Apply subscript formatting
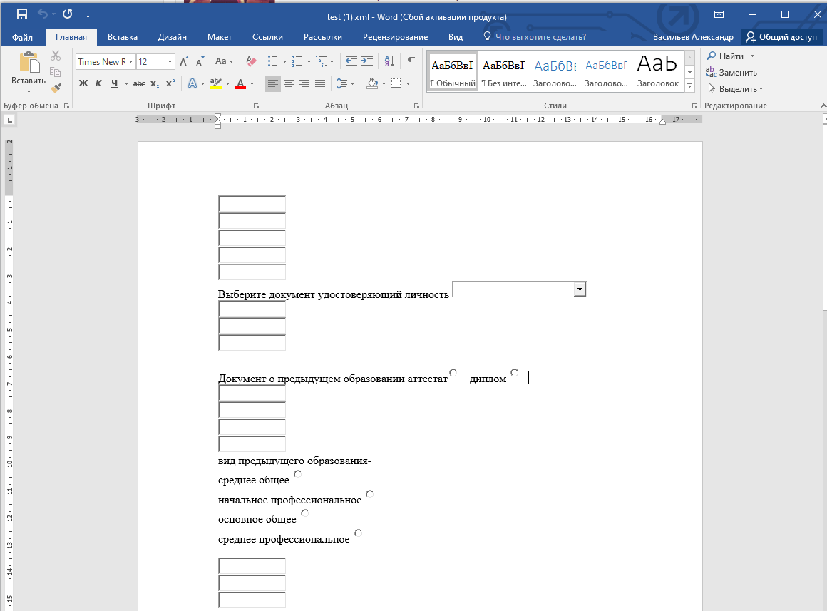Image resolution: width=827 pixels, height=611 pixels. 155,83
